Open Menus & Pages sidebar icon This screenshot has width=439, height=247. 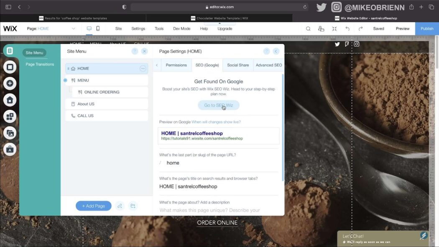(10, 51)
